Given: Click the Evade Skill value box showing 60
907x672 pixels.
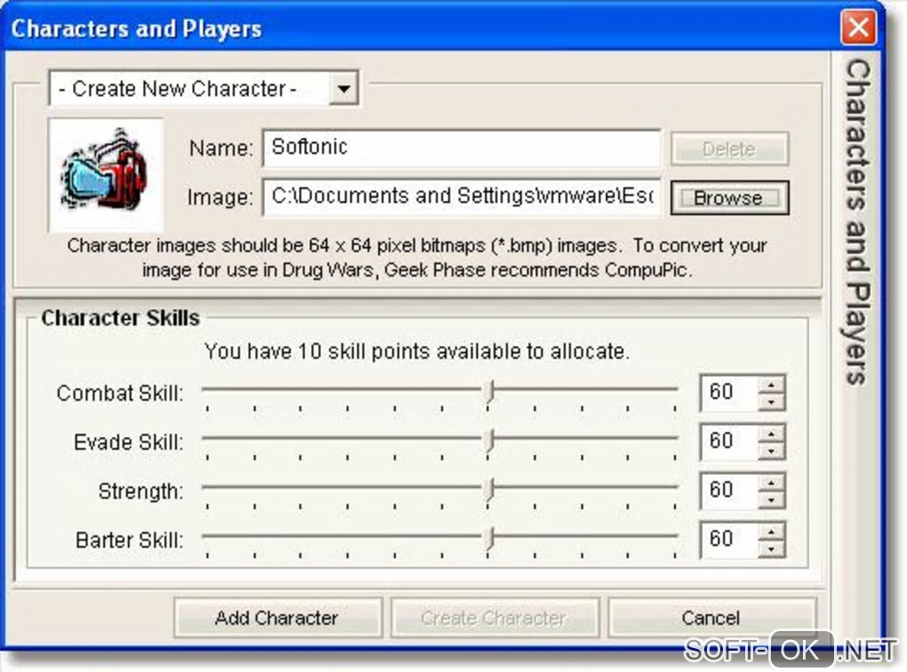Looking at the screenshot, I should (729, 442).
